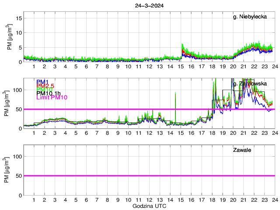The height and width of the screenshot is (210, 280).
Task: Select the red PM2.5 legend entry
Action: [x=45, y=86]
